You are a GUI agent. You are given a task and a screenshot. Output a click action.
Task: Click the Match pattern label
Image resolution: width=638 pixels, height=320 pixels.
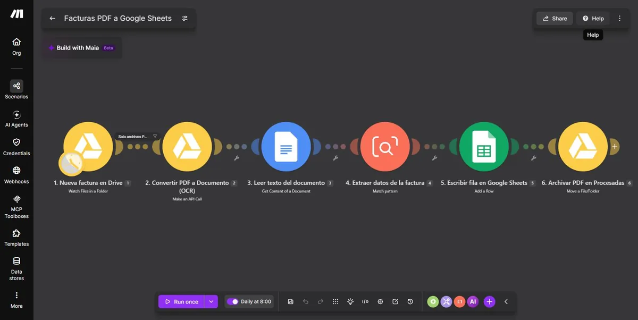click(385, 191)
